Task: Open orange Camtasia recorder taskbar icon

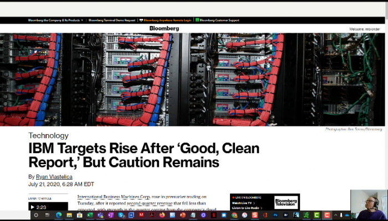Action: coord(327,215)
